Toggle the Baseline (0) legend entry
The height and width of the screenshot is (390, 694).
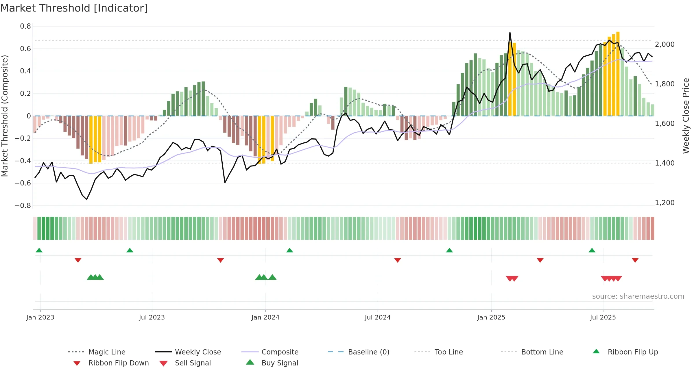[x=359, y=352]
